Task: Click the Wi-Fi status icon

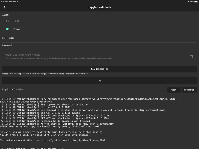Action: coord(188,1)
